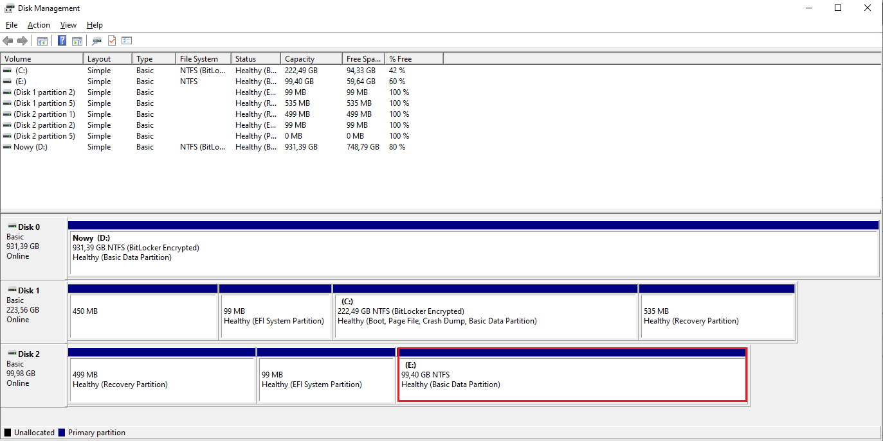This screenshot has width=883, height=441.
Task: Select the 99 MB EFI partition on Disk 2
Action: (x=325, y=379)
